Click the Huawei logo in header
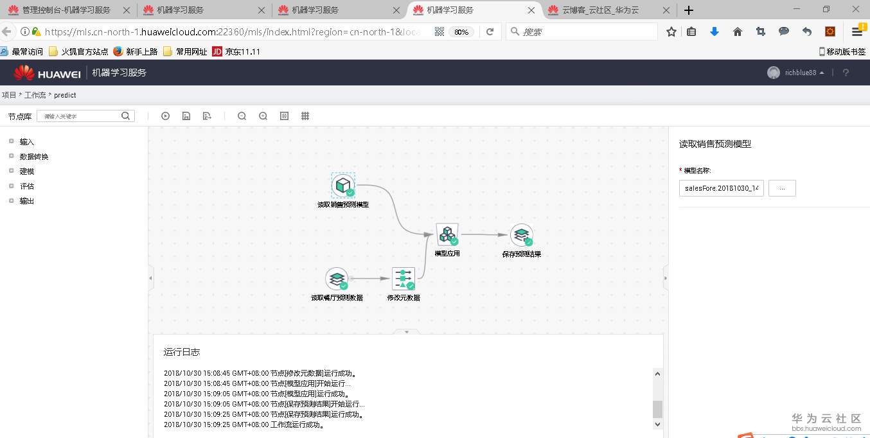 47,73
